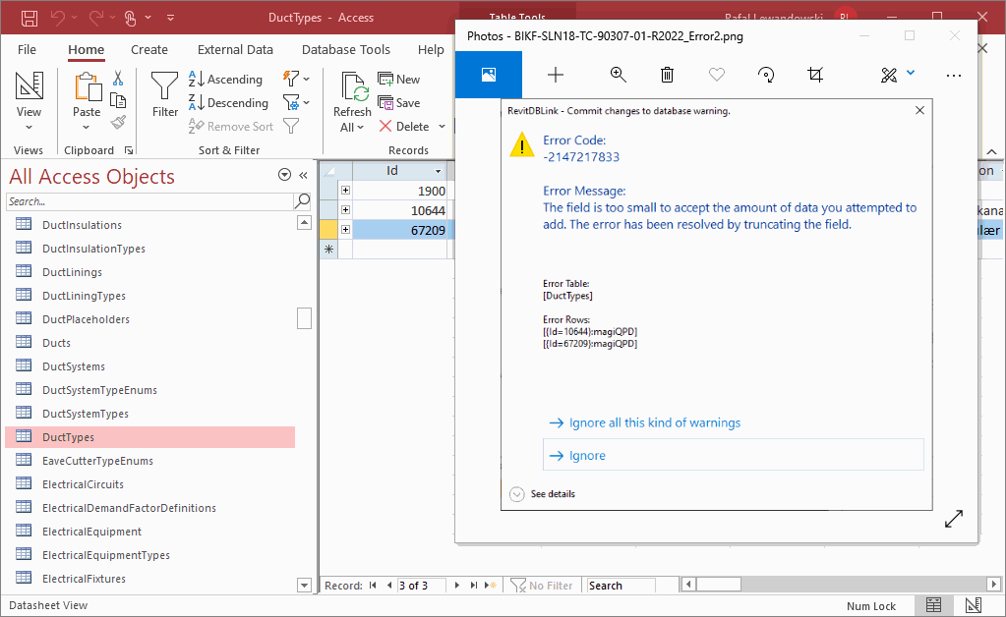Expand subdatasheet for record 10644
1006x617 pixels.
[345, 209]
